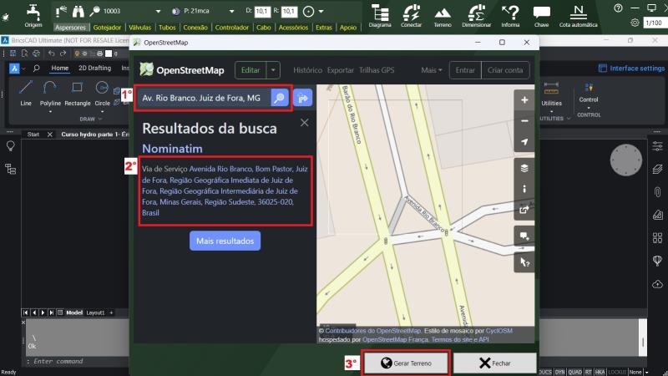The width and height of the screenshot is (668, 376).
Task: Toggle QUAD in the status bar
Action: (574, 372)
